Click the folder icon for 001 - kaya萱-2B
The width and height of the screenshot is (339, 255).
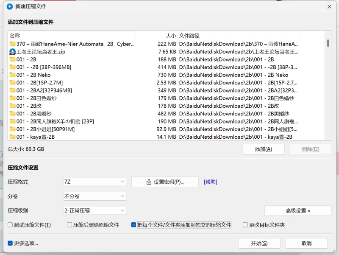click(x=12, y=137)
